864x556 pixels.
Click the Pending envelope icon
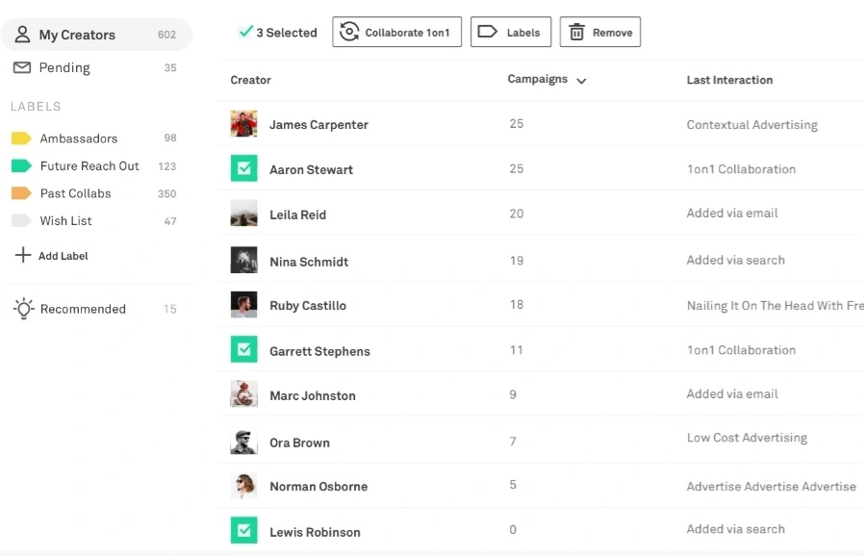(x=22, y=67)
